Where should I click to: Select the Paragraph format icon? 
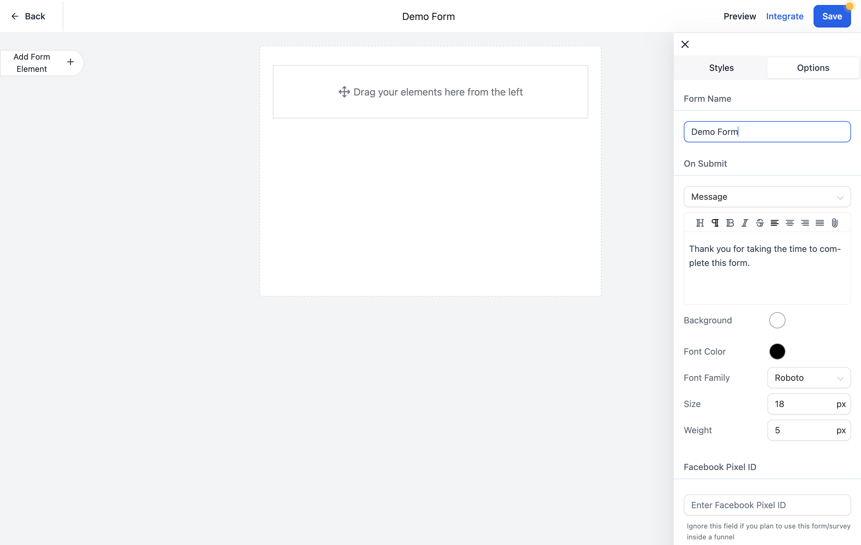(715, 223)
